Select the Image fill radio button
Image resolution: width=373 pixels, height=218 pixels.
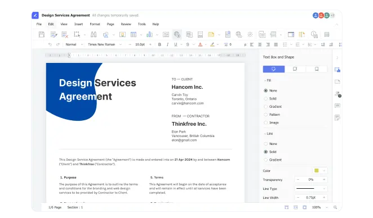[266, 122]
